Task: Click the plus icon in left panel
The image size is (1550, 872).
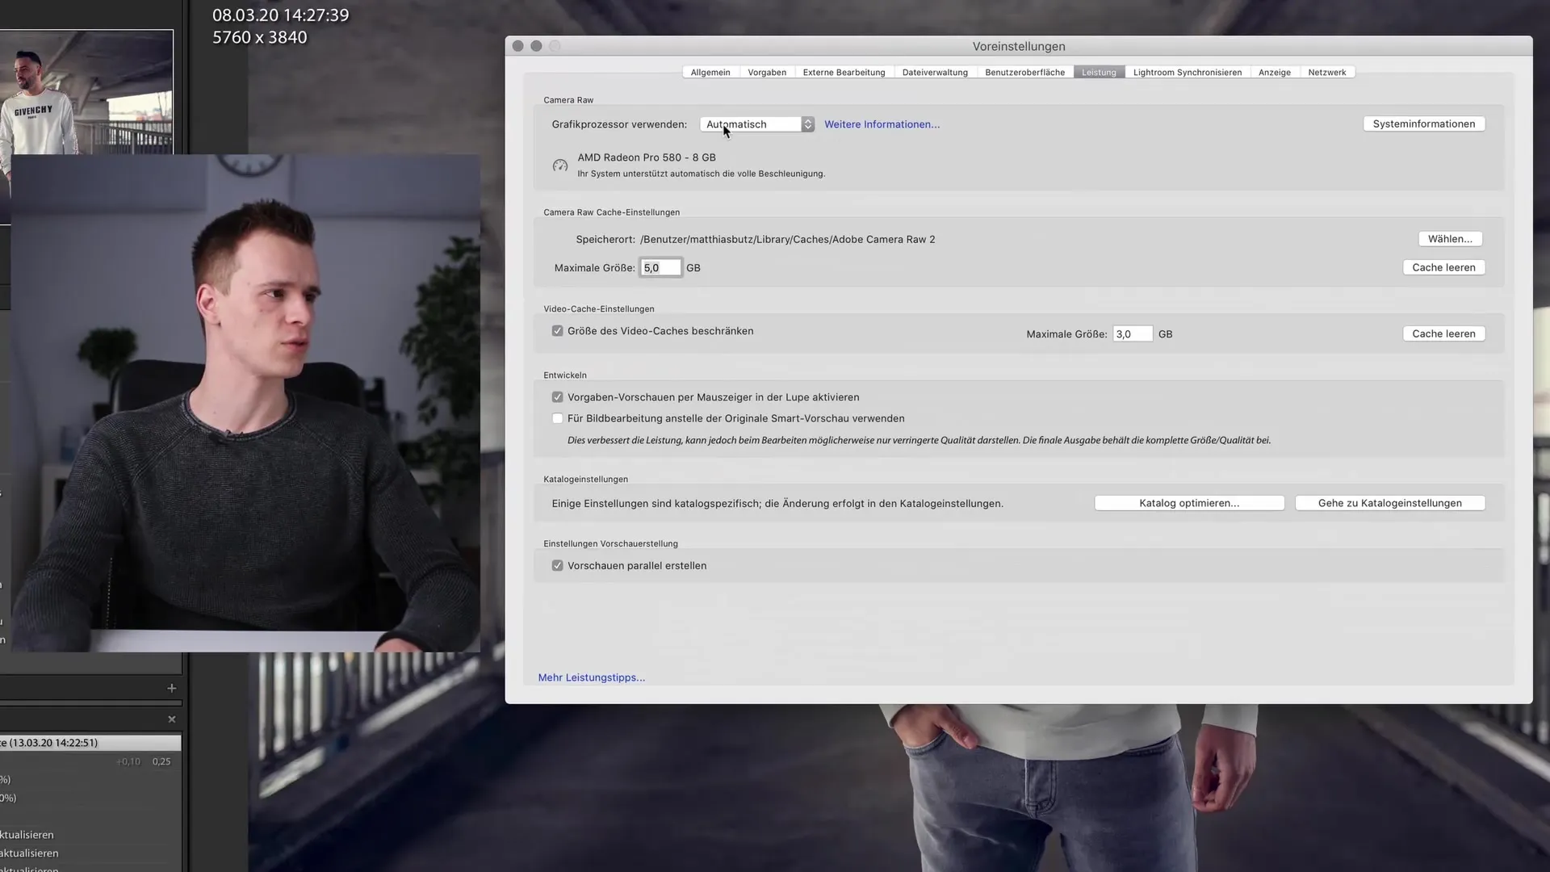Action: [x=171, y=688]
